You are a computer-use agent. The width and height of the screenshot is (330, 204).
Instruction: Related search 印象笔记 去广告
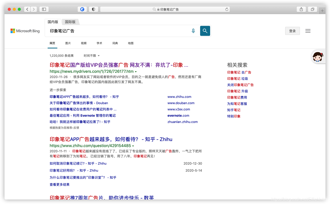(239, 72)
